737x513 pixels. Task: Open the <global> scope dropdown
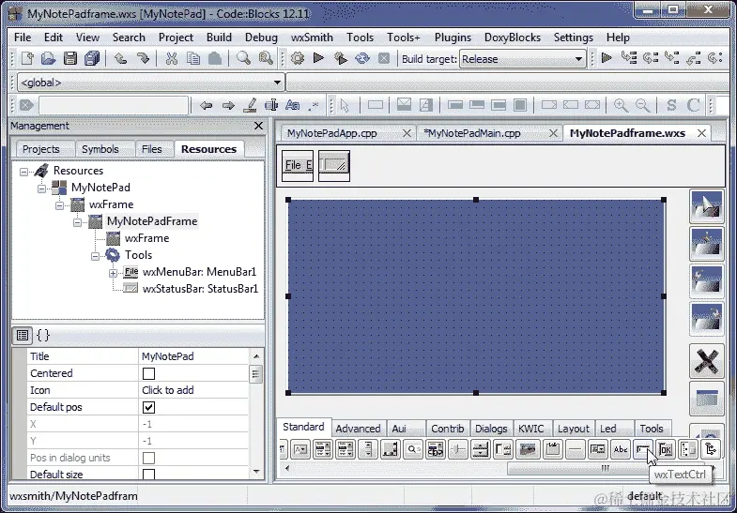pos(151,83)
